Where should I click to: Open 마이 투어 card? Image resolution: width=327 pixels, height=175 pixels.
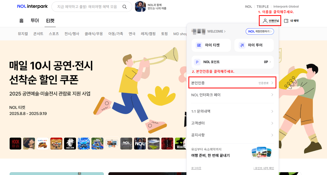point(254,45)
